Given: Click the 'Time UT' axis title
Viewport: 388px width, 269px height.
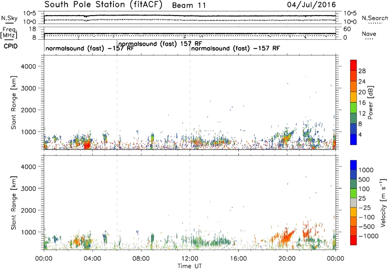Looking at the screenshot, I should click(x=190, y=266).
